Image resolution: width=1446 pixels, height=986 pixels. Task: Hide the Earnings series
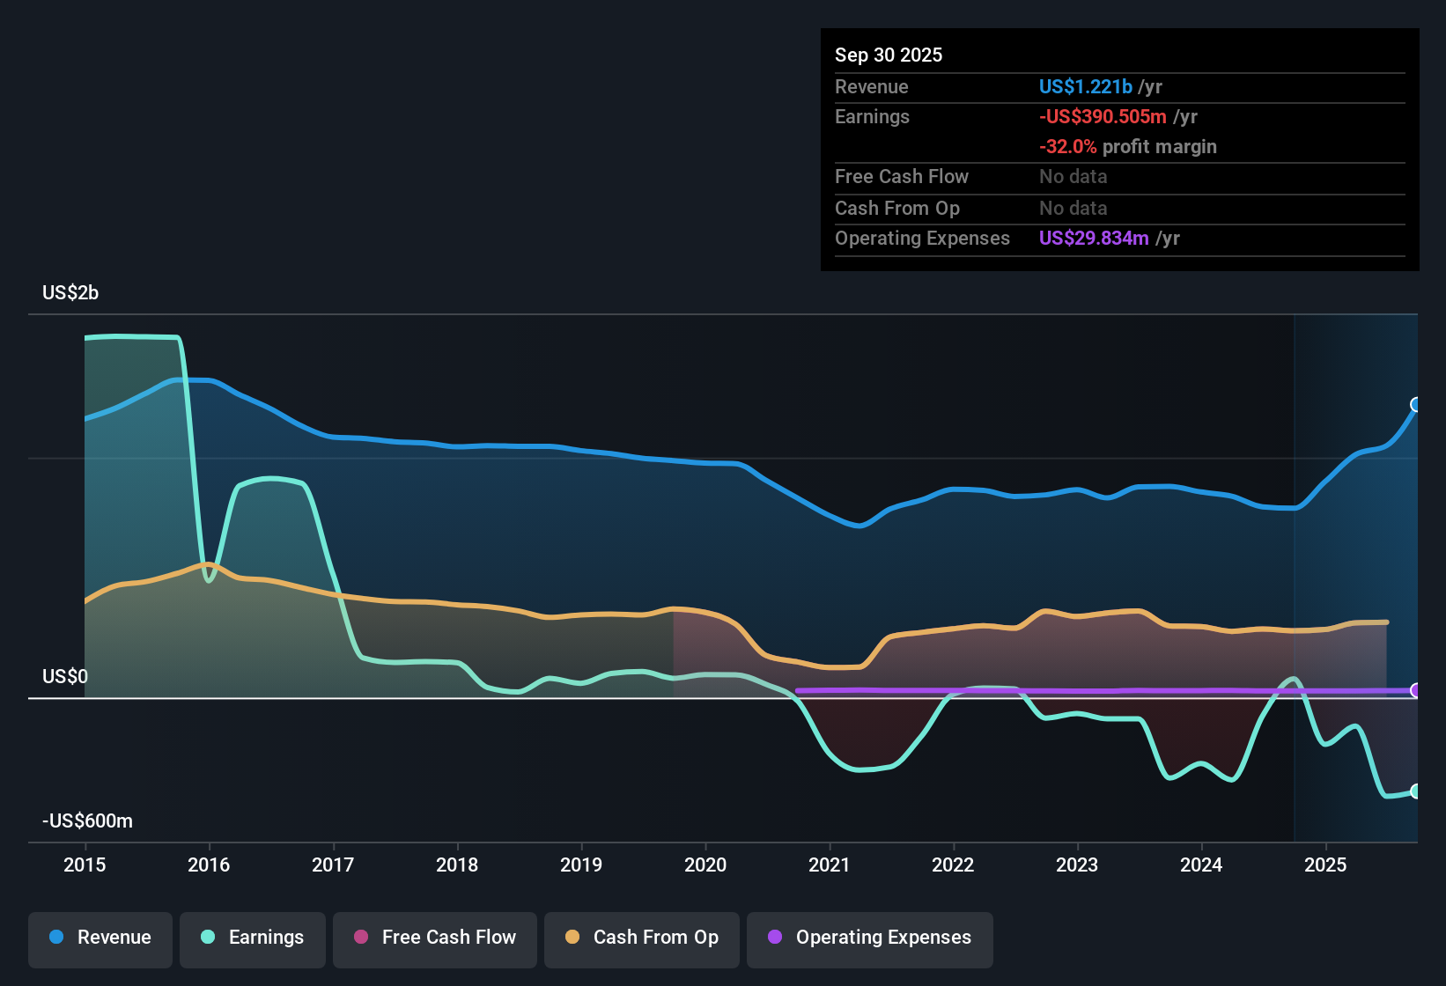[252, 938]
